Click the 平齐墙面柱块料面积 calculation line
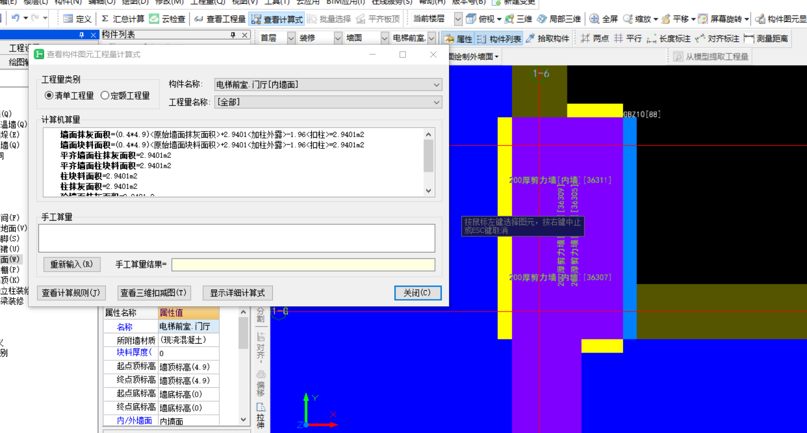The width and height of the screenshot is (807, 433). pos(116,166)
